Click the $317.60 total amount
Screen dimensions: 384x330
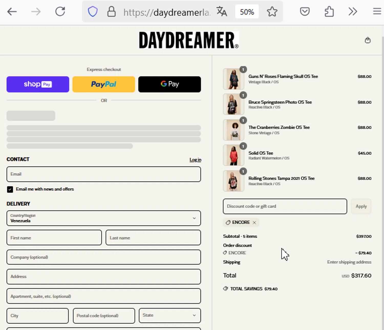click(x=361, y=276)
